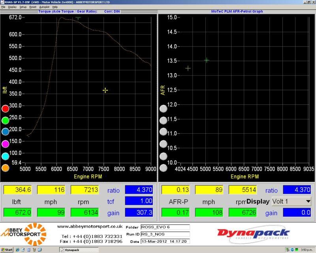Click the notepad quick launch icon
The height and width of the screenshot is (253, 316).
(x=23, y=250)
